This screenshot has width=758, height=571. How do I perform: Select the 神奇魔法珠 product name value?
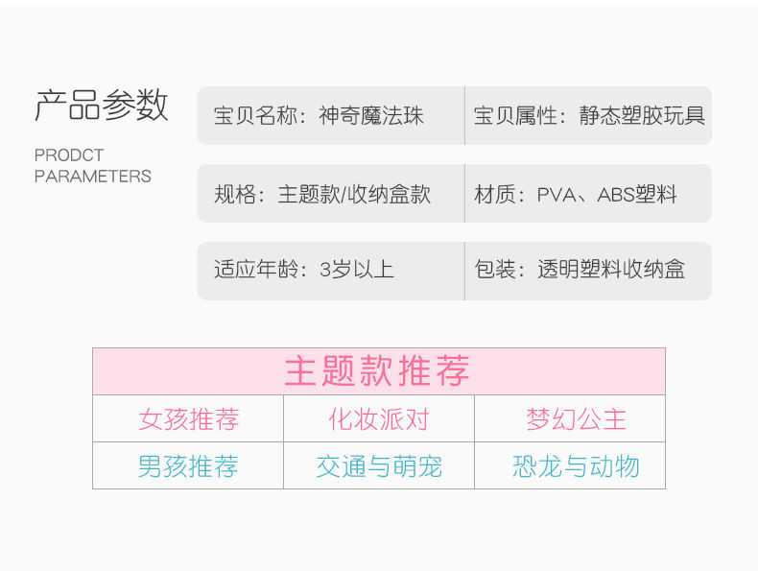(x=371, y=116)
